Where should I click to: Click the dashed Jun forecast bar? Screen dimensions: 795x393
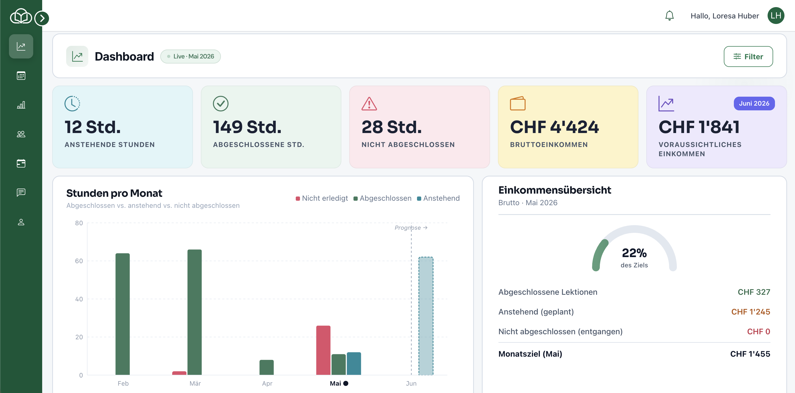pyautogui.click(x=426, y=316)
